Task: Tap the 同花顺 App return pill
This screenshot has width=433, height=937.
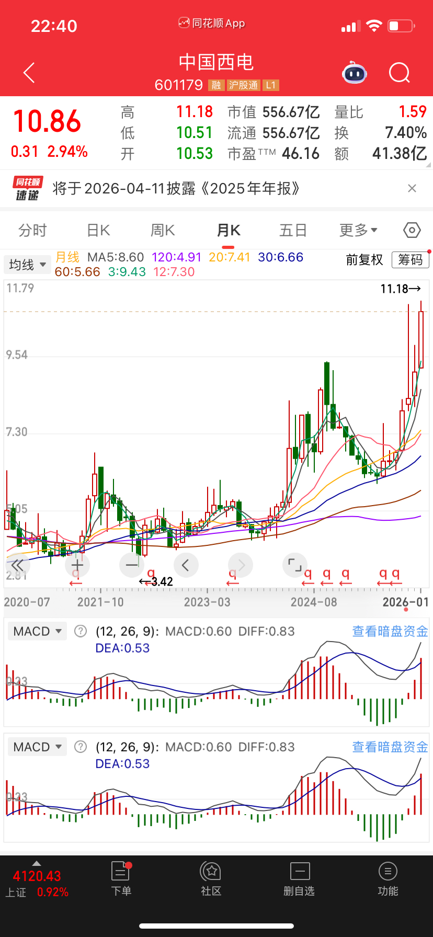Action: [x=212, y=23]
